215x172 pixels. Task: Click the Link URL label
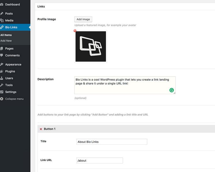pyautogui.click(x=46, y=160)
